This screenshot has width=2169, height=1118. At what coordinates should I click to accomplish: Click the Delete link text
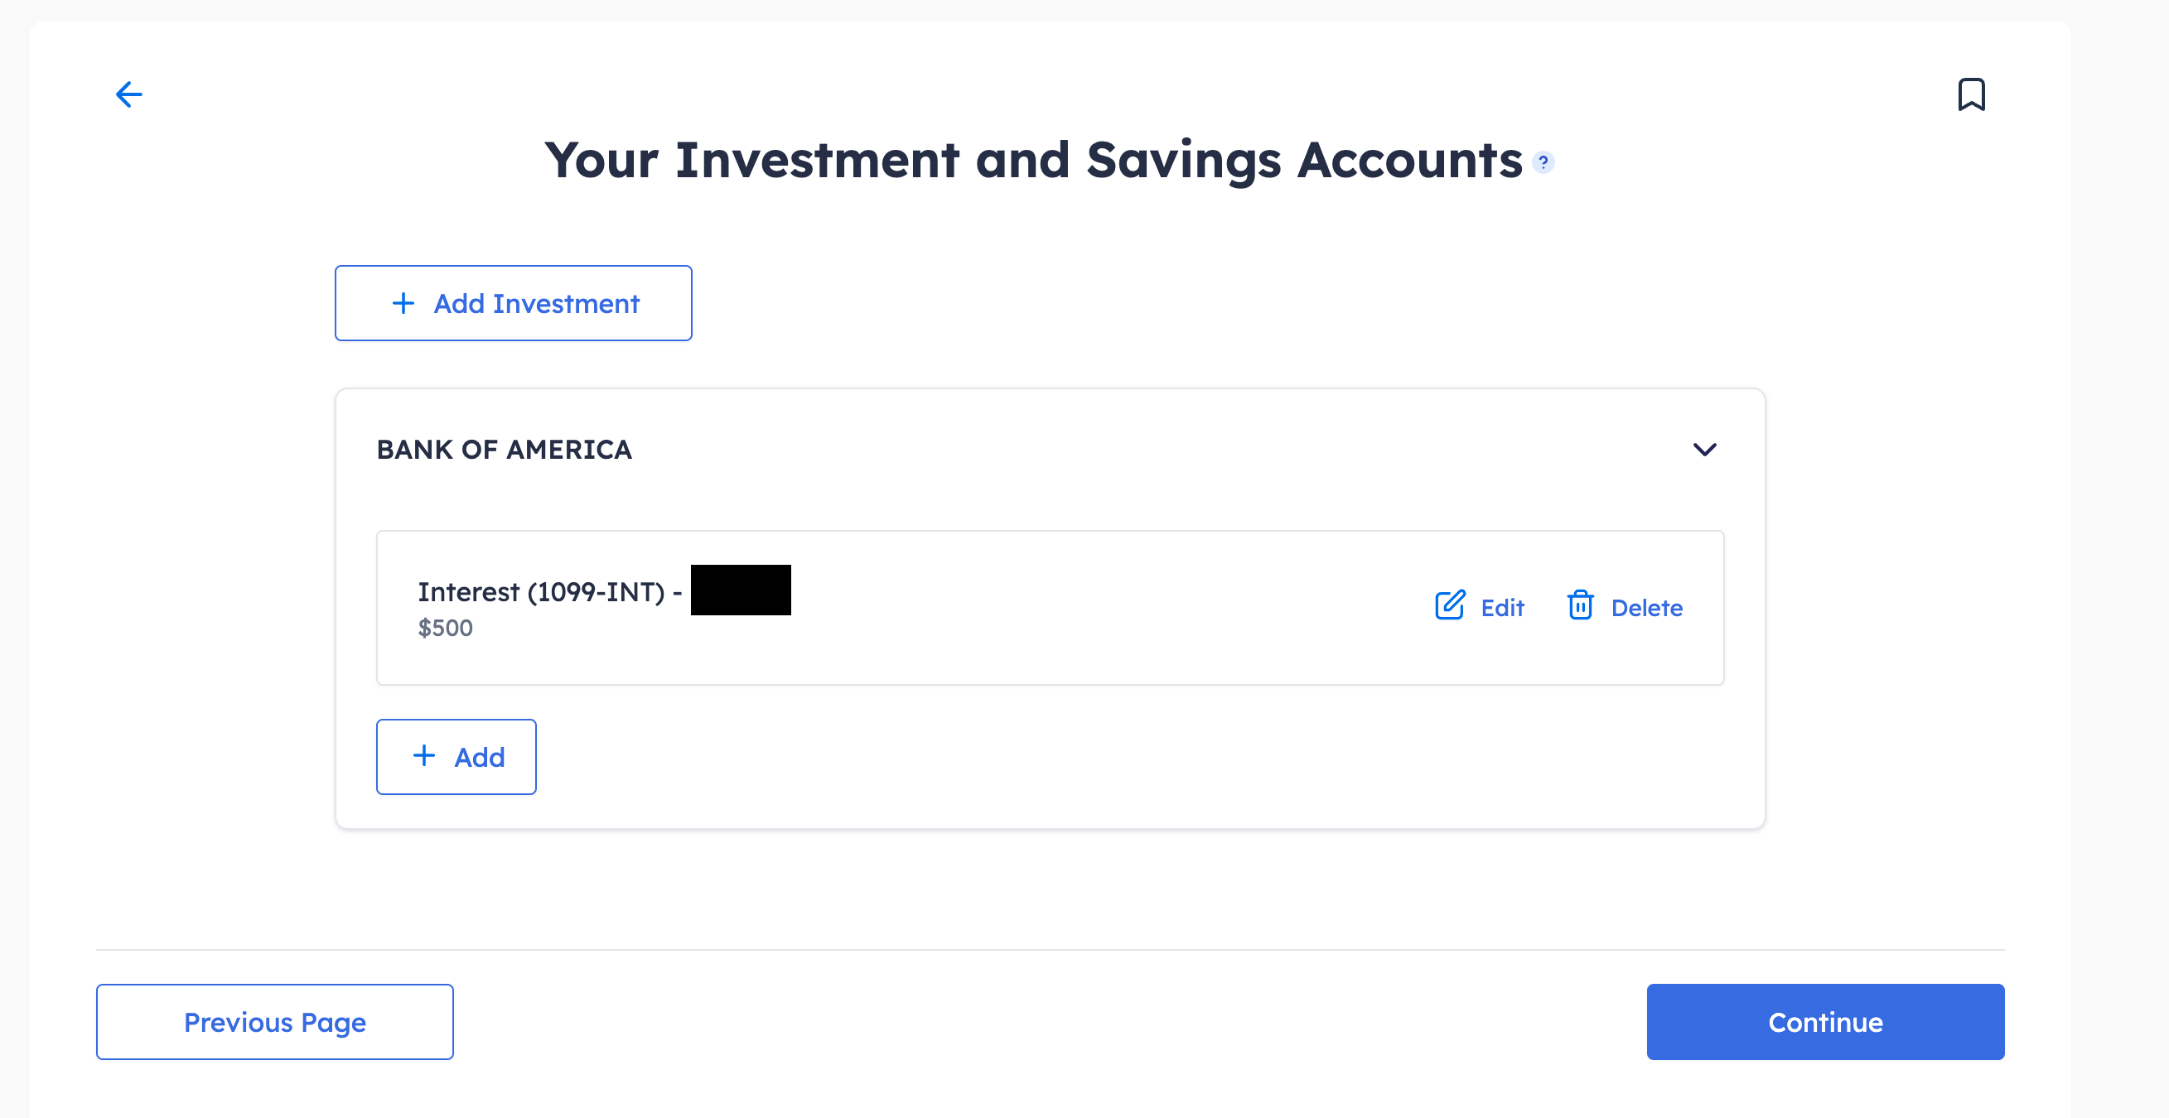click(1646, 608)
